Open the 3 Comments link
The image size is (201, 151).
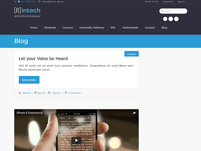(x=74, y=93)
